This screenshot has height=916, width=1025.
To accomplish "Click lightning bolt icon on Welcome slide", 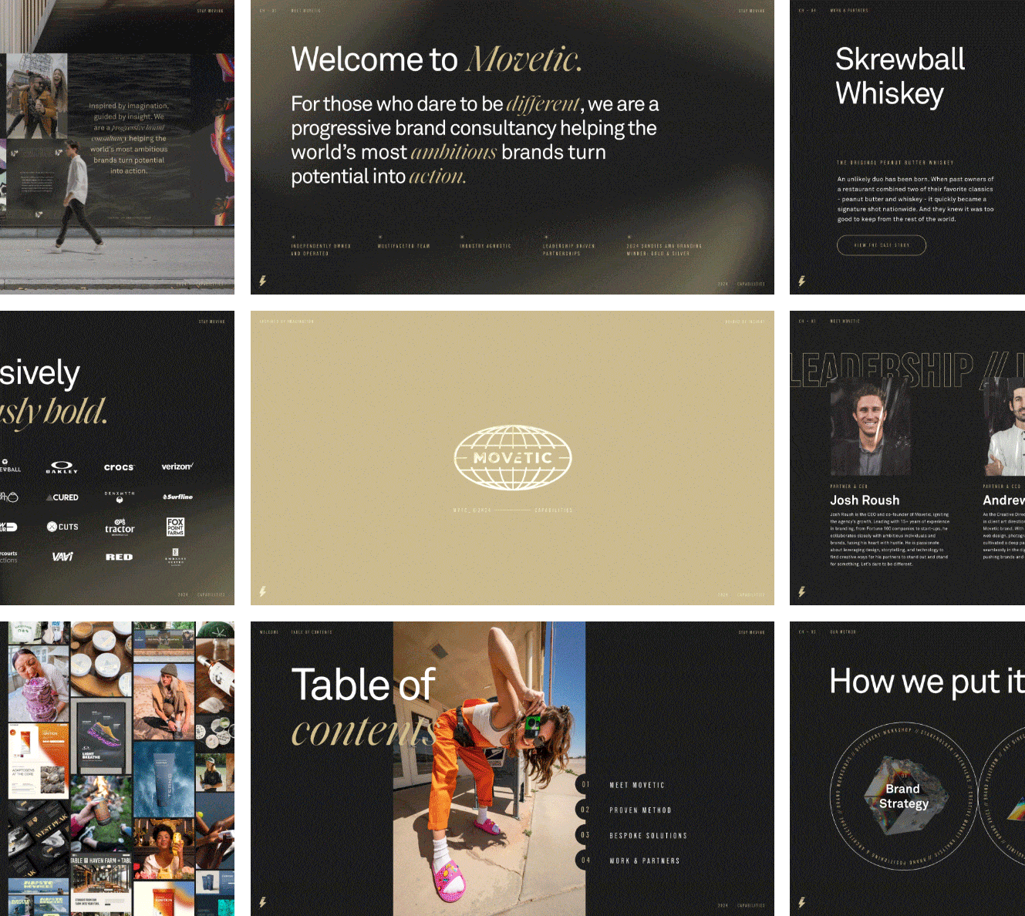I will 263,281.
